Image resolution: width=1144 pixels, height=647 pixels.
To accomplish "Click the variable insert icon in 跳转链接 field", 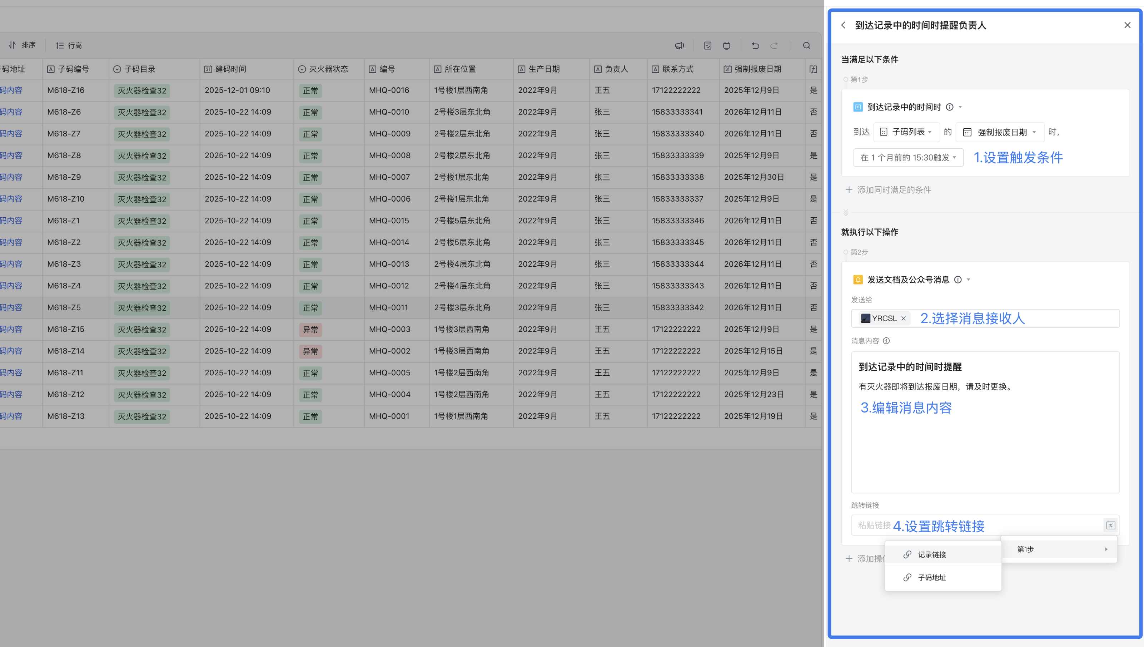I will 1110,525.
